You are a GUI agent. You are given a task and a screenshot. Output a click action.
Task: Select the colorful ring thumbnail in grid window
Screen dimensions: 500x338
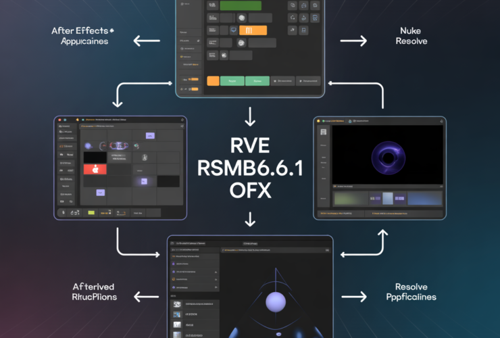(119, 146)
